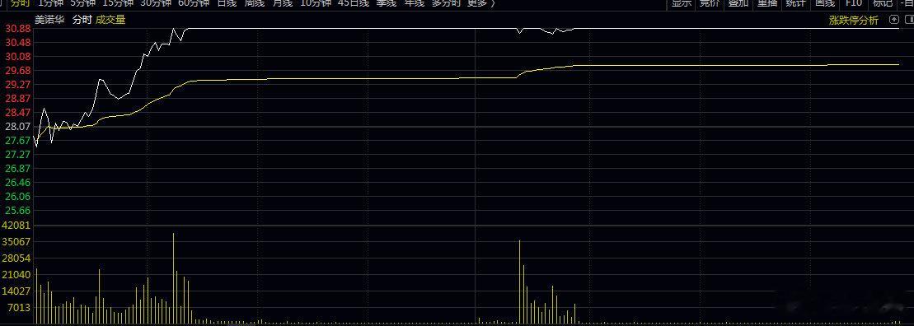Click the 叠加 overlay button
The height and width of the screenshot is (326, 914).
pos(738,3)
